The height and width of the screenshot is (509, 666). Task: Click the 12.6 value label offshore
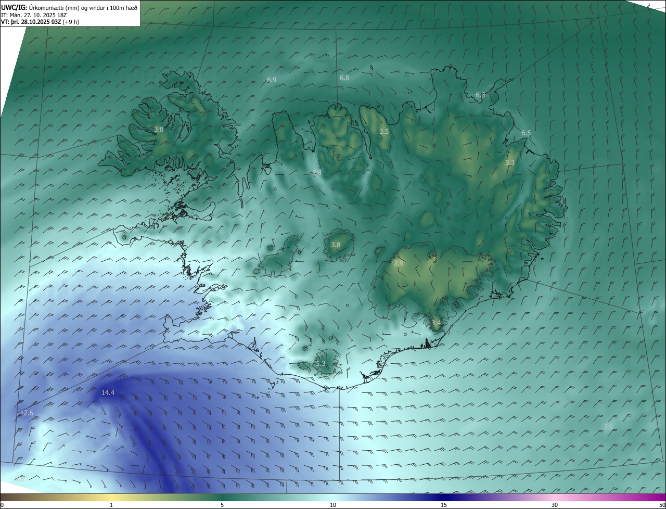coord(27,413)
